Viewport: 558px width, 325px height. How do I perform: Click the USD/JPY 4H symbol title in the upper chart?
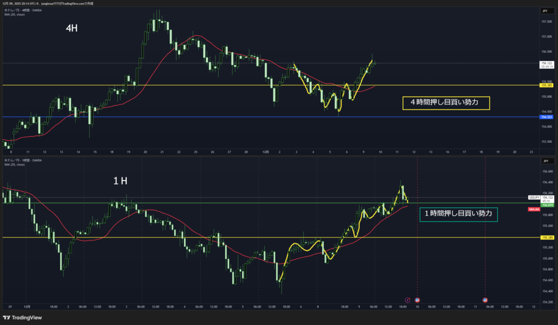pyautogui.click(x=23, y=10)
